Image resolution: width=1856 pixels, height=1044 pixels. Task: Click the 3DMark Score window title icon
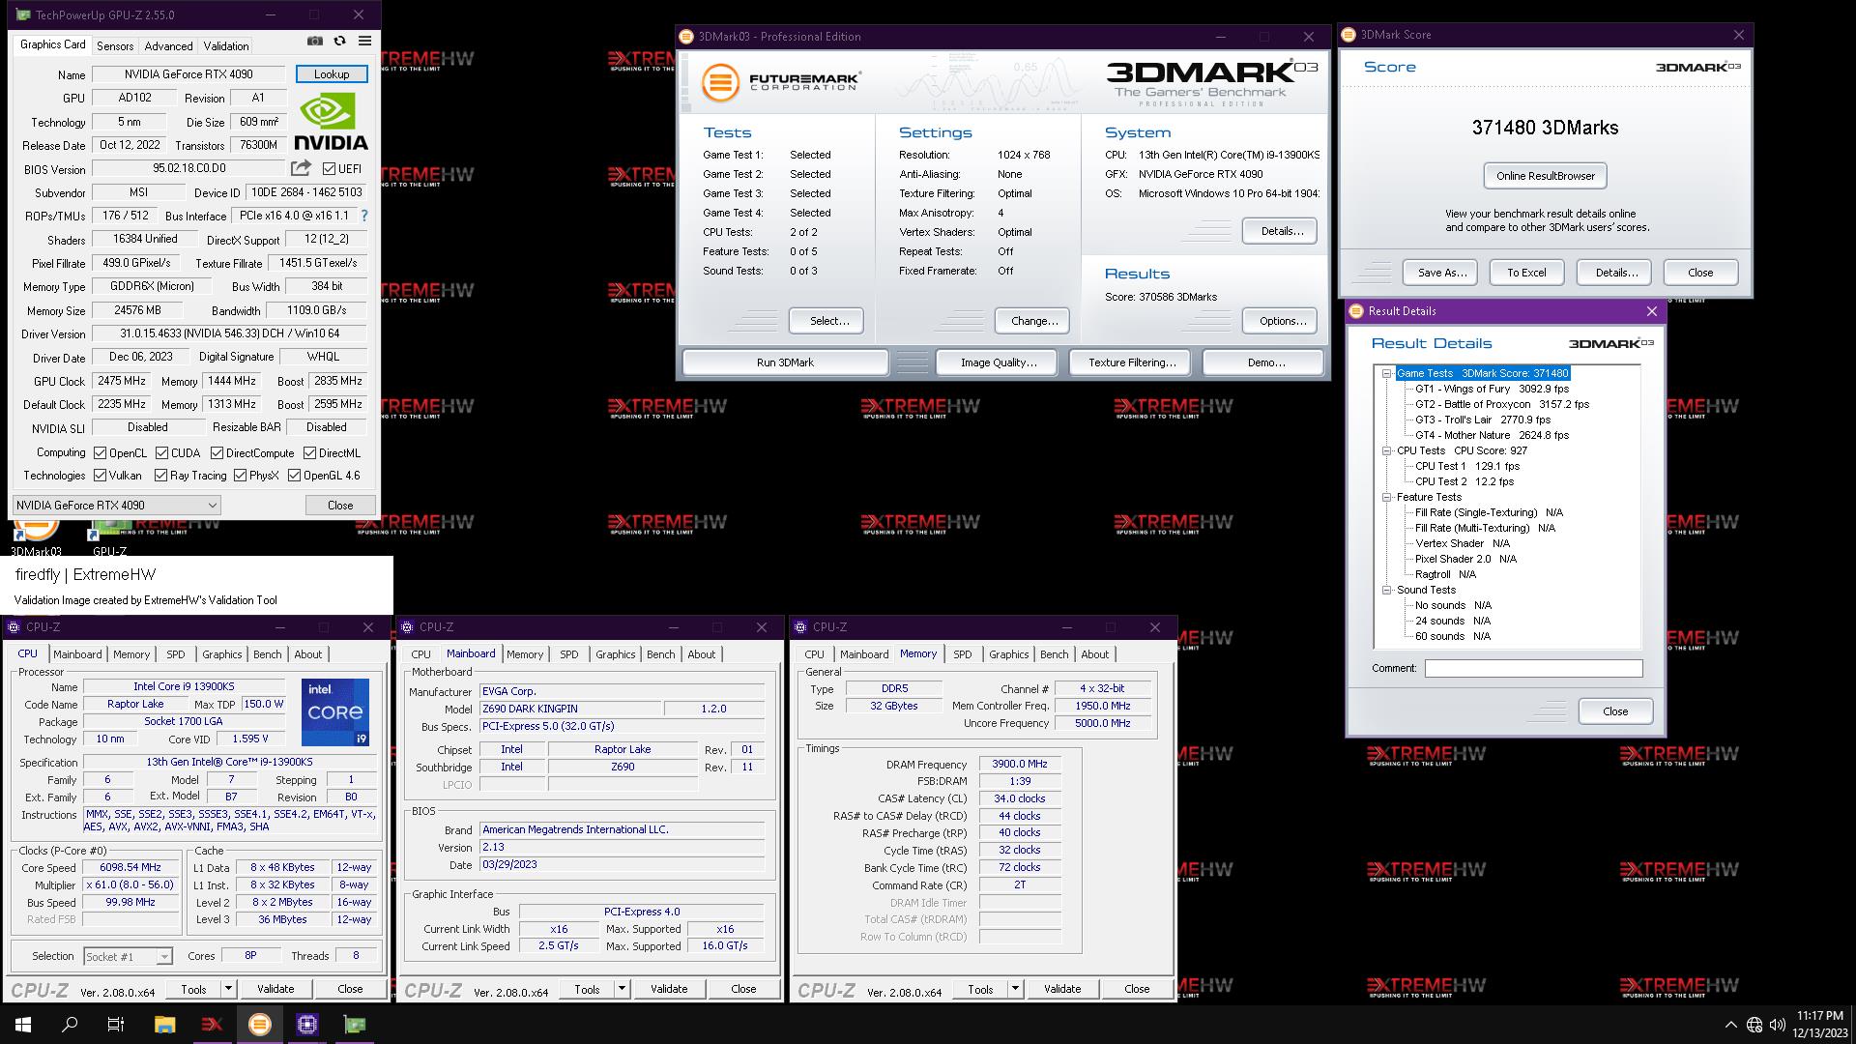click(x=1348, y=35)
